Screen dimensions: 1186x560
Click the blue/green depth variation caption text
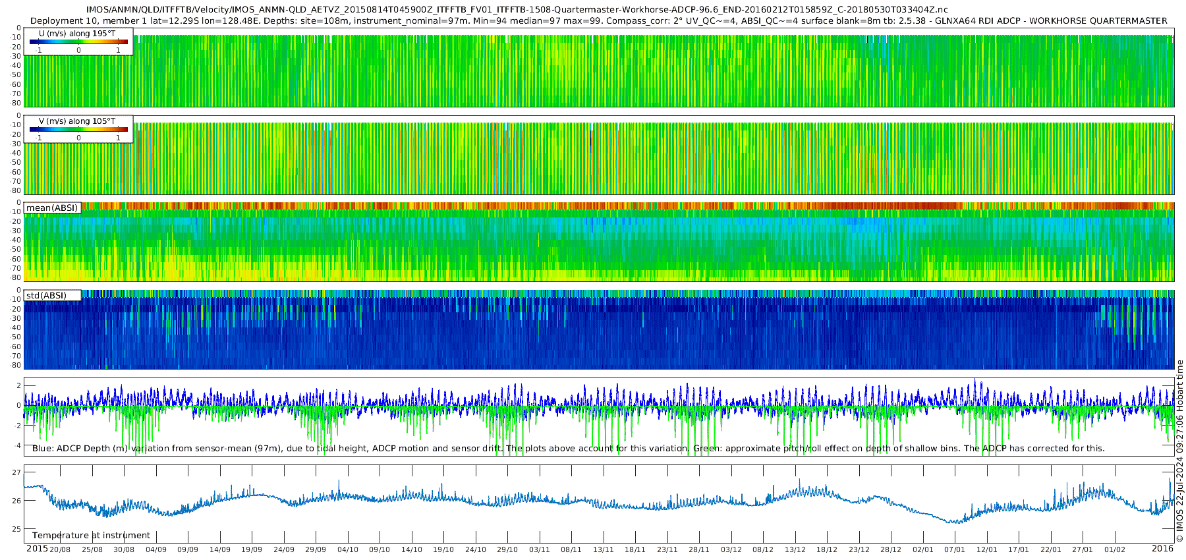point(569,449)
